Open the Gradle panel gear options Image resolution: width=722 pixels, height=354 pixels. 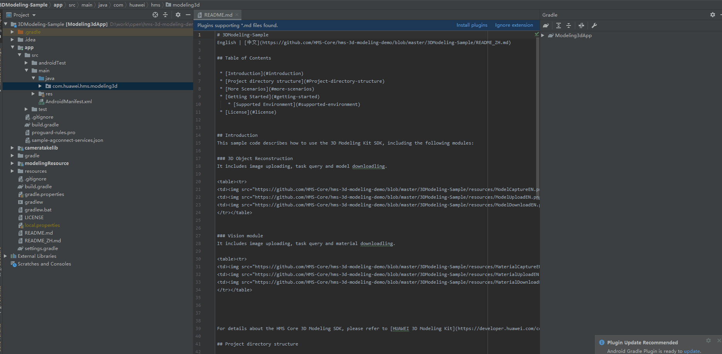(713, 15)
